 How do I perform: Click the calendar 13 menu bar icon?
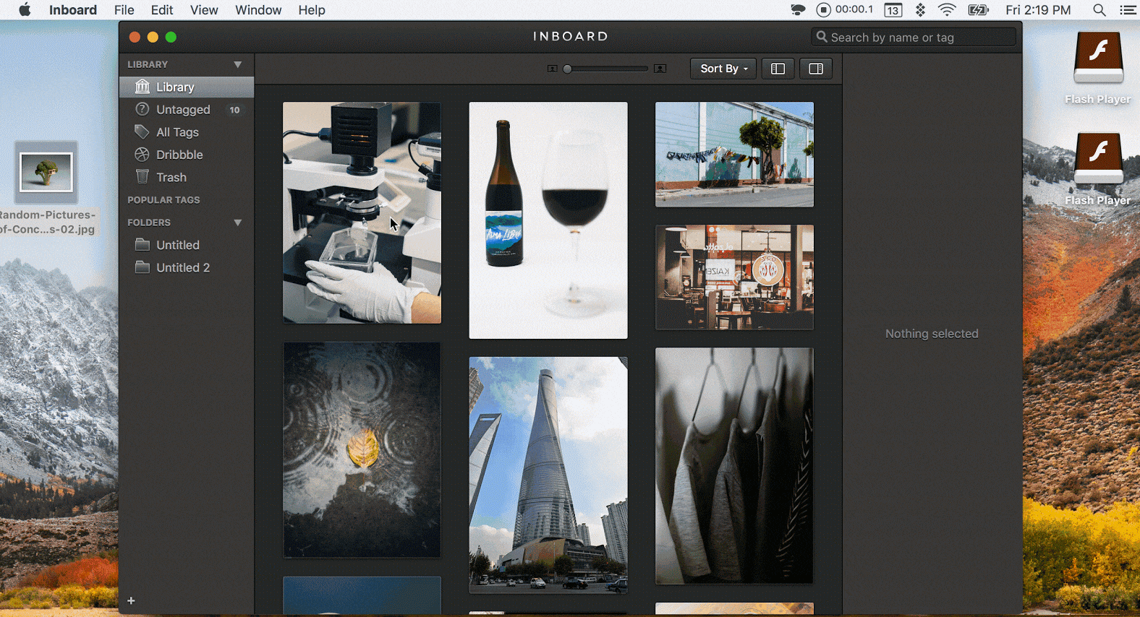pyautogui.click(x=893, y=10)
